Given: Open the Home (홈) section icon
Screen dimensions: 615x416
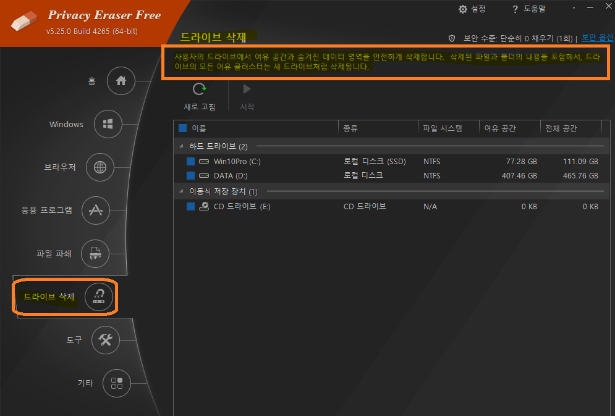Looking at the screenshot, I should (121, 81).
